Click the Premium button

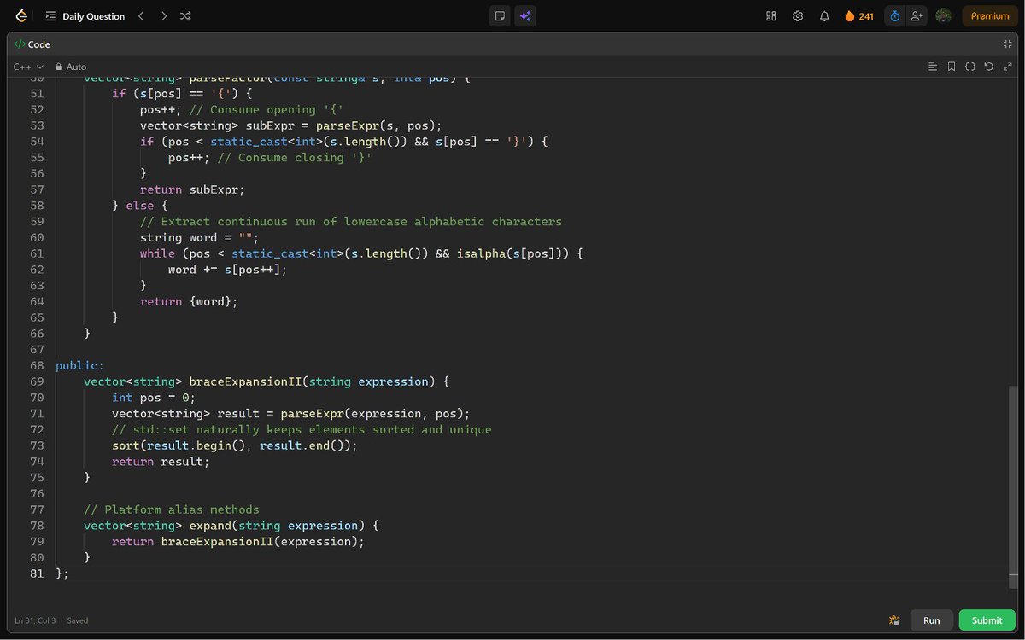(990, 16)
